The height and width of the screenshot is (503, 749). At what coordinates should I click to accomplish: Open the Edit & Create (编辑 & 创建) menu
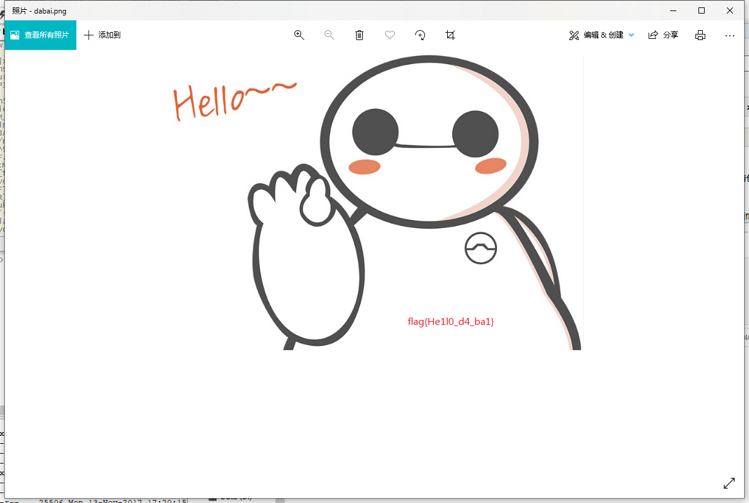pos(602,35)
